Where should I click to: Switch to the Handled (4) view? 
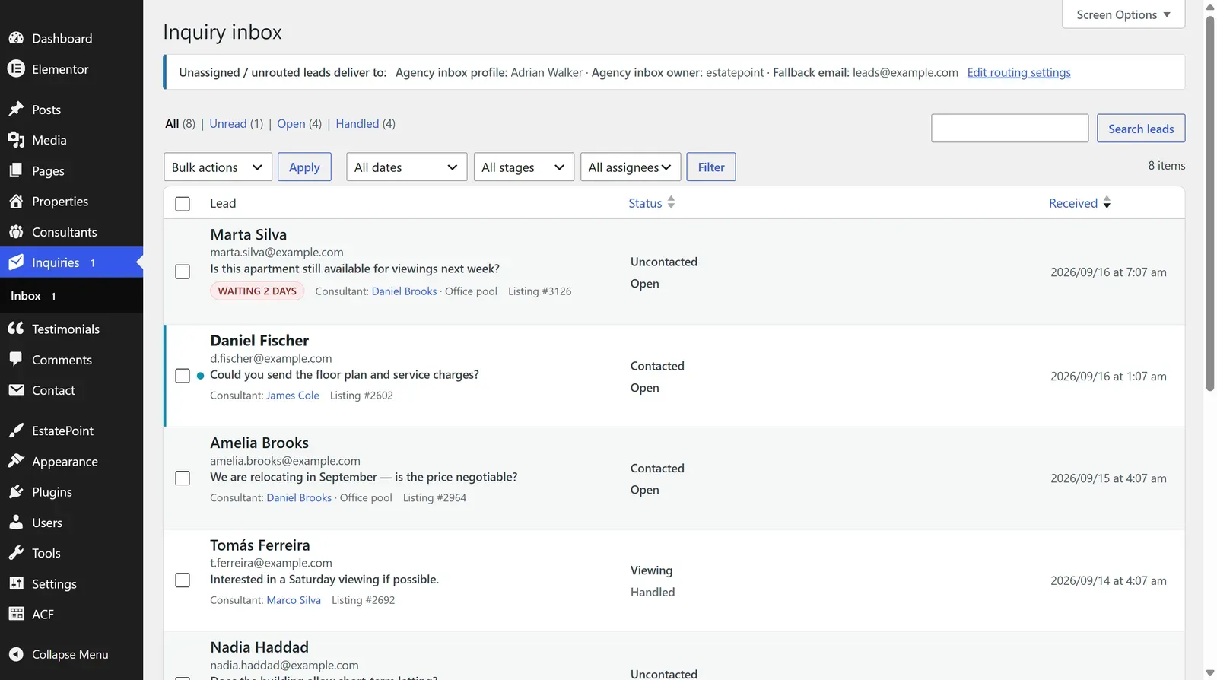366,123
